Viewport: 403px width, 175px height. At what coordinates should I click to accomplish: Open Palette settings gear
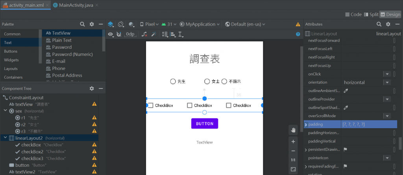[92, 24]
